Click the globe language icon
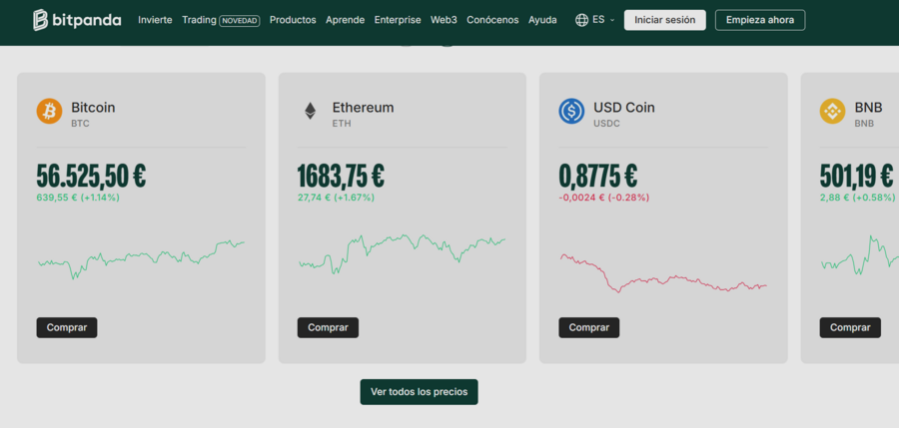 point(581,20)
